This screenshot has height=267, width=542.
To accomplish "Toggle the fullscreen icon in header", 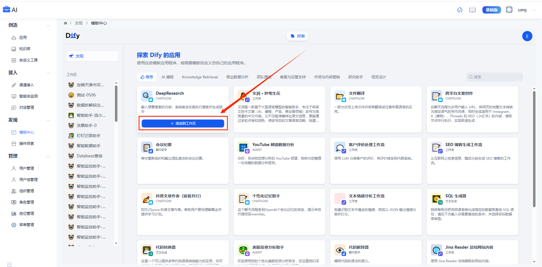I will pyautogui.click(x=509, y=10).
